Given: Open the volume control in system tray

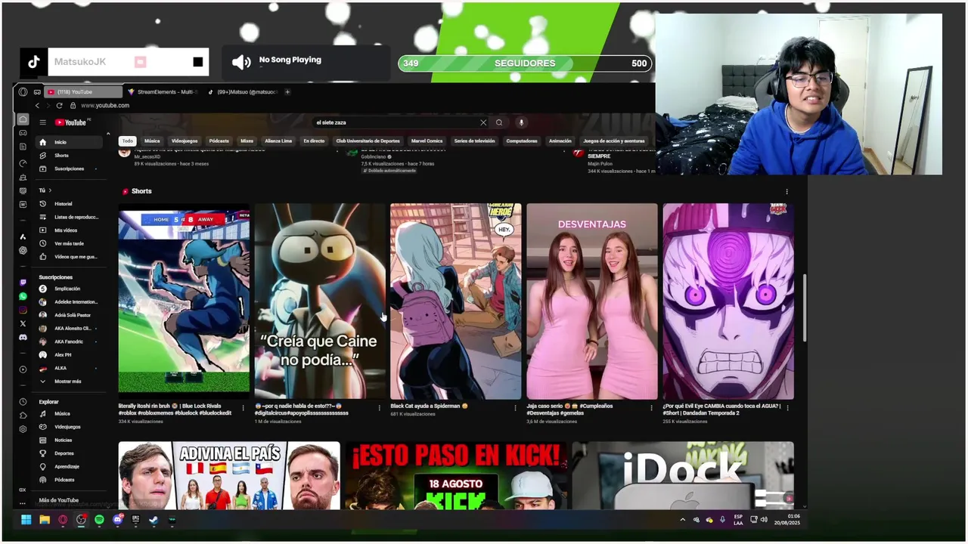Looking at the screenshot, I should click(763, 520).
